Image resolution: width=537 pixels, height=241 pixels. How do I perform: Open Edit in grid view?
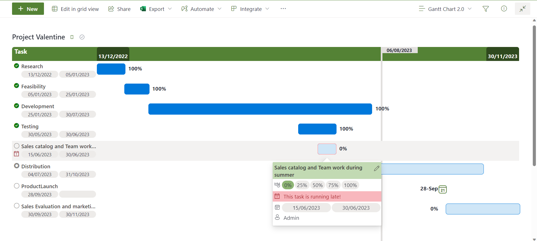[75, 9]
